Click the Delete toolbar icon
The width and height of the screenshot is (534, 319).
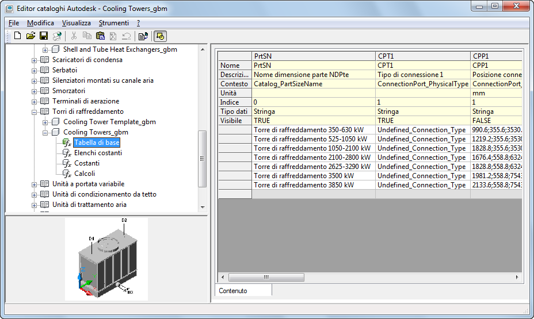tap(113, 36)
